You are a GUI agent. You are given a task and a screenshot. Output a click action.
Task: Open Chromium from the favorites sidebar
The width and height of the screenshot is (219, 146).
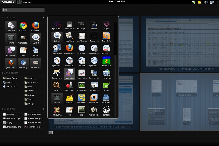[x=23, y=27]
